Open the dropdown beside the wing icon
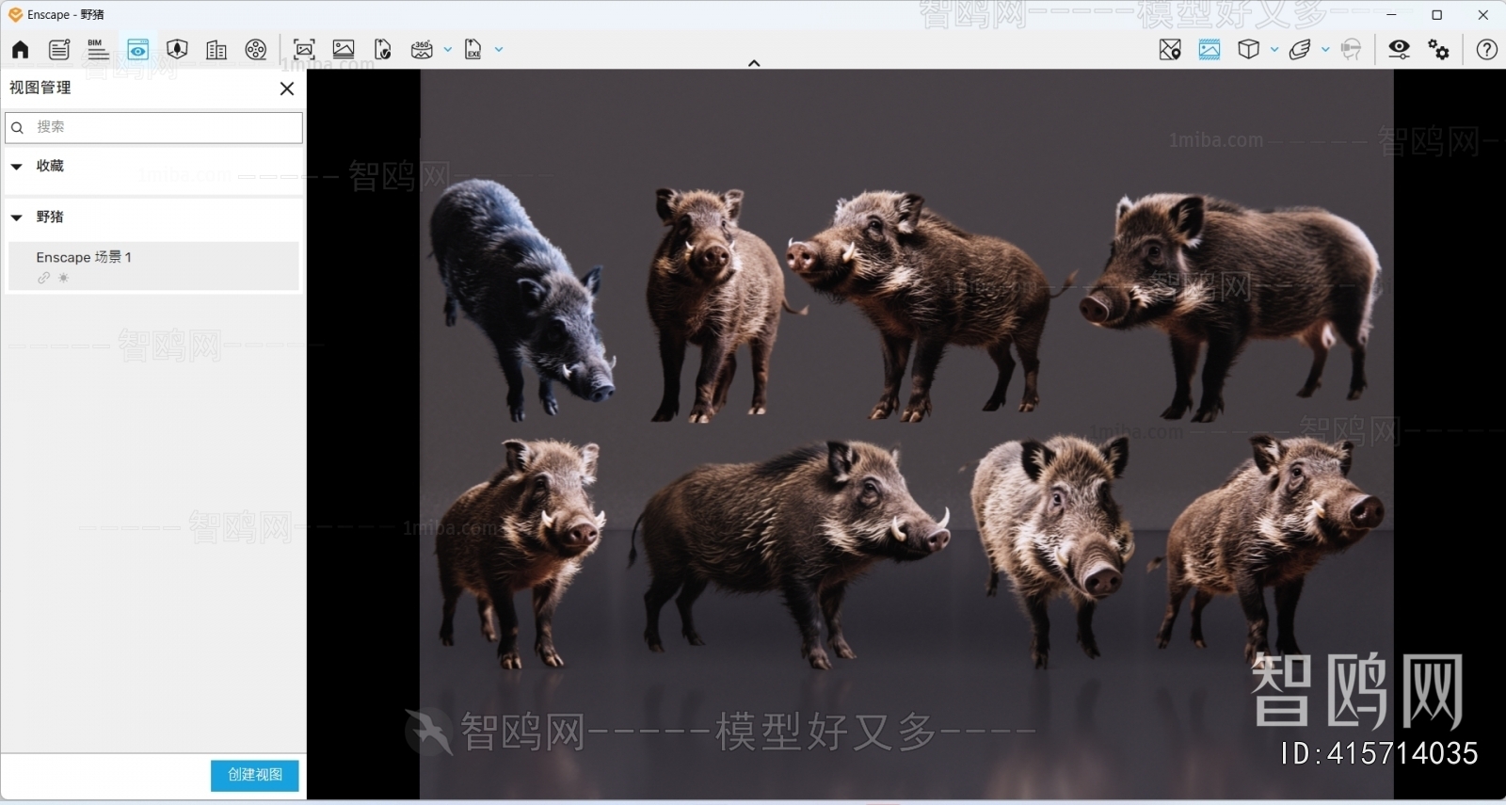This screenshot has width=1506, height=805. [1325, 50]
